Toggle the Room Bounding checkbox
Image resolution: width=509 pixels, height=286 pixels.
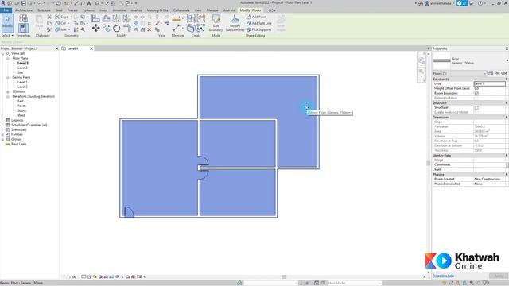pos(476,94)
